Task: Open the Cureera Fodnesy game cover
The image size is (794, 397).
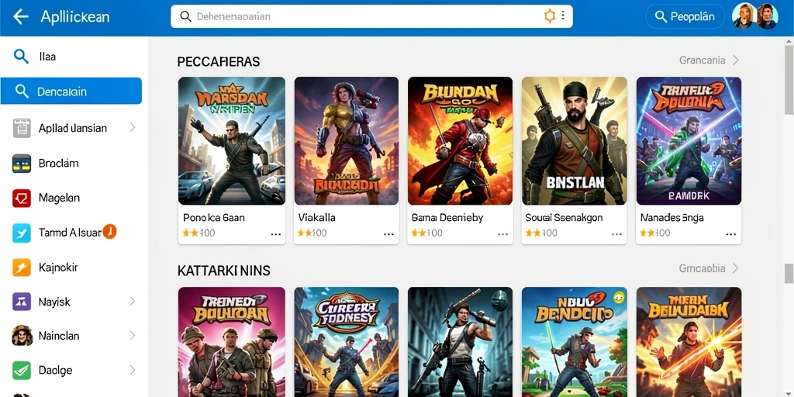Action: [x=347, y=342]
